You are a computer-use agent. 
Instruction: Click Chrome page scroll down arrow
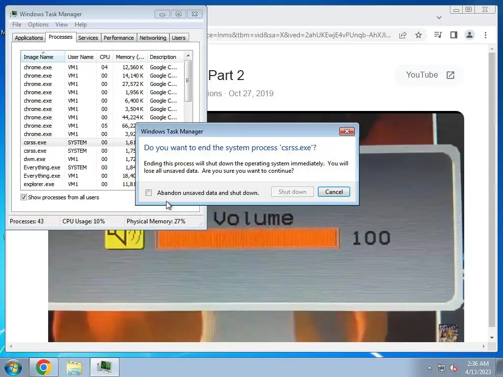(492, 338)
